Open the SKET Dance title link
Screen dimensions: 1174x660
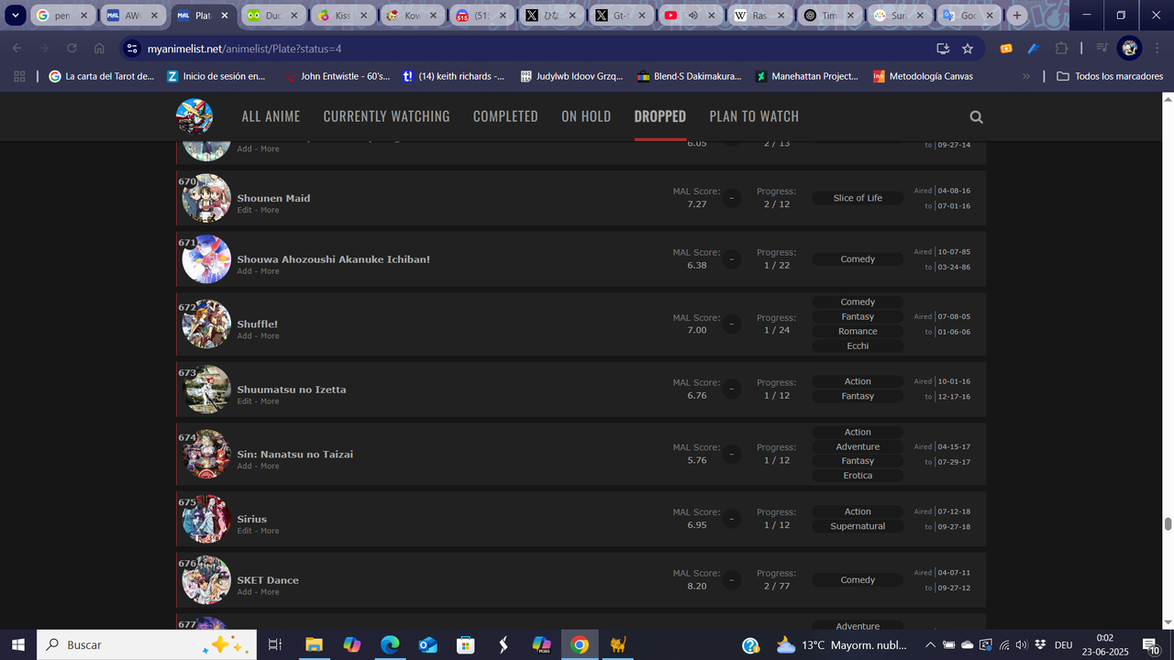[x=268, y=580]
